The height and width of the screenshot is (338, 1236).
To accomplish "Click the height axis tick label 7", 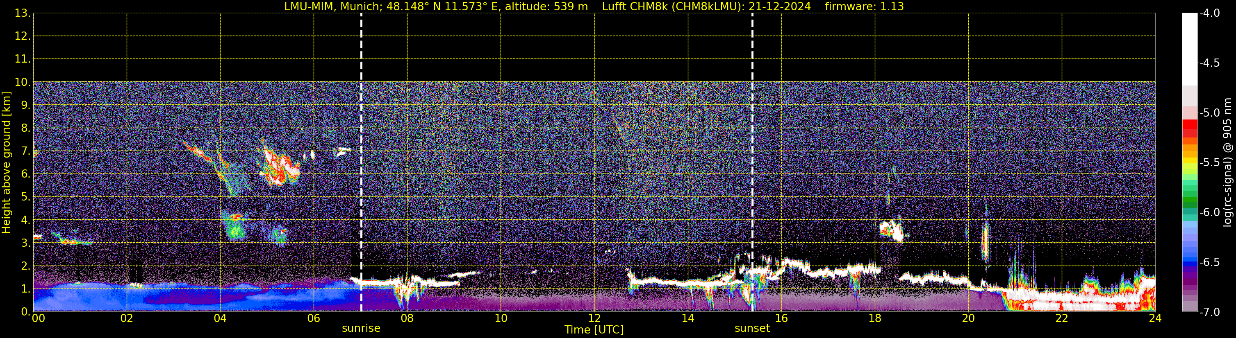I will point(25,151).
